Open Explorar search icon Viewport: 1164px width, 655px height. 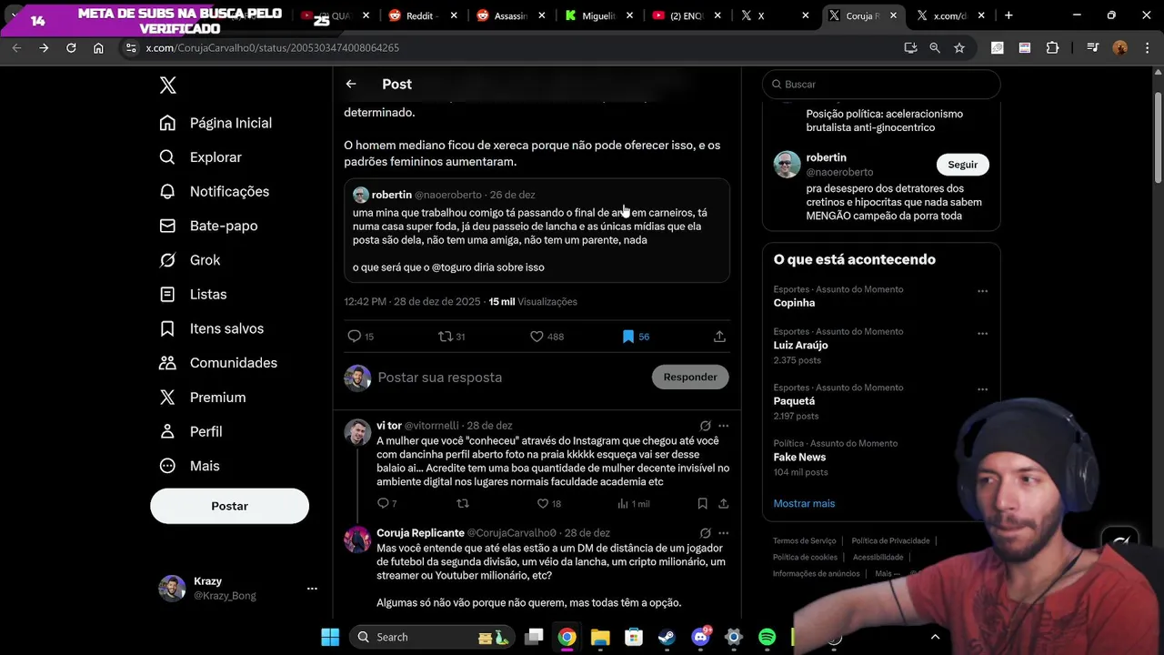(167, 157)
